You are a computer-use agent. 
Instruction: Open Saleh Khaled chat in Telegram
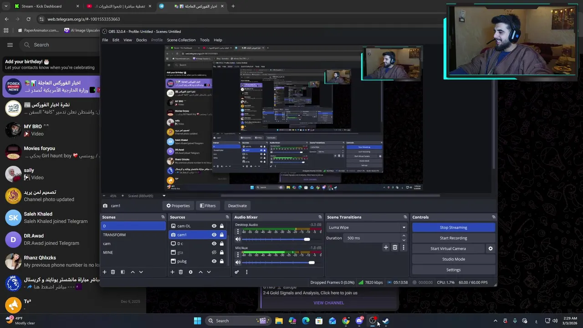[50, 218]
